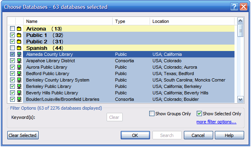Uncheck the Bedford Public Library checkbox
Screen dimensions: 251x147
point(12,73)
